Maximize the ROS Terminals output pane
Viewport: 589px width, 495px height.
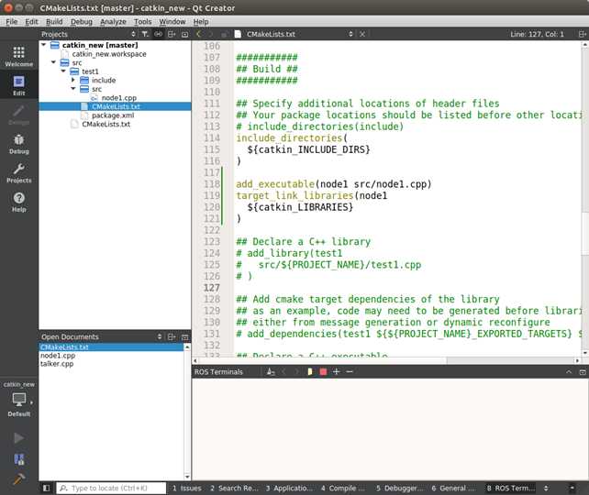tap(583, 372)
